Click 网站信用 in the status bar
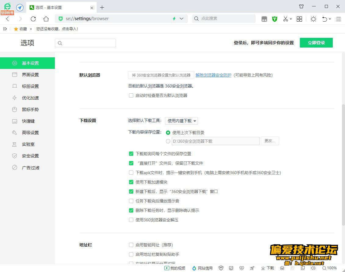This screenshot has height=272, width=345. (203, 268)
